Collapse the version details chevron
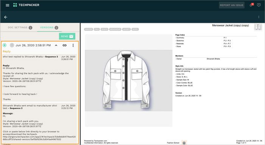This screenshot has width=265, height=145. click(x=56, y=45)
